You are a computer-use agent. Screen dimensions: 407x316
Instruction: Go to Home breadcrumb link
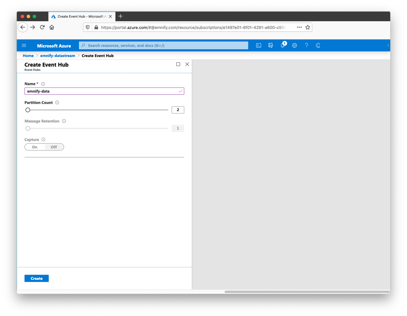pyautogui.click(x=28, y=56)
